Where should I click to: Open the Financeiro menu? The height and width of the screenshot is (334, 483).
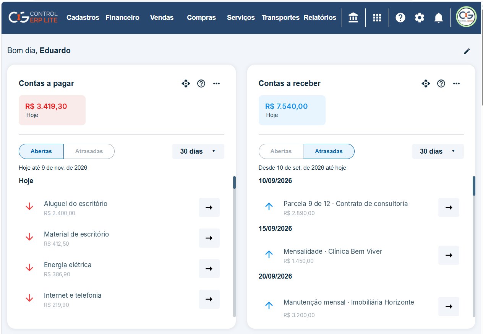click(122, 18)
